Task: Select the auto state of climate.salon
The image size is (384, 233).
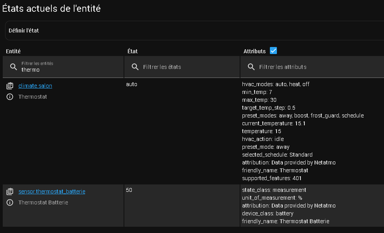Action: click(x=132, y=84)
